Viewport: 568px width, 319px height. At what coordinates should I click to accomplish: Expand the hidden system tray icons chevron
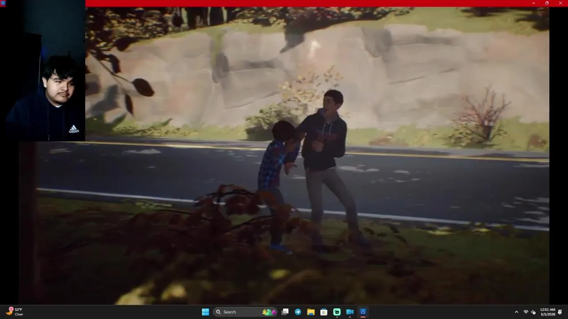click(x=516, y=312)
